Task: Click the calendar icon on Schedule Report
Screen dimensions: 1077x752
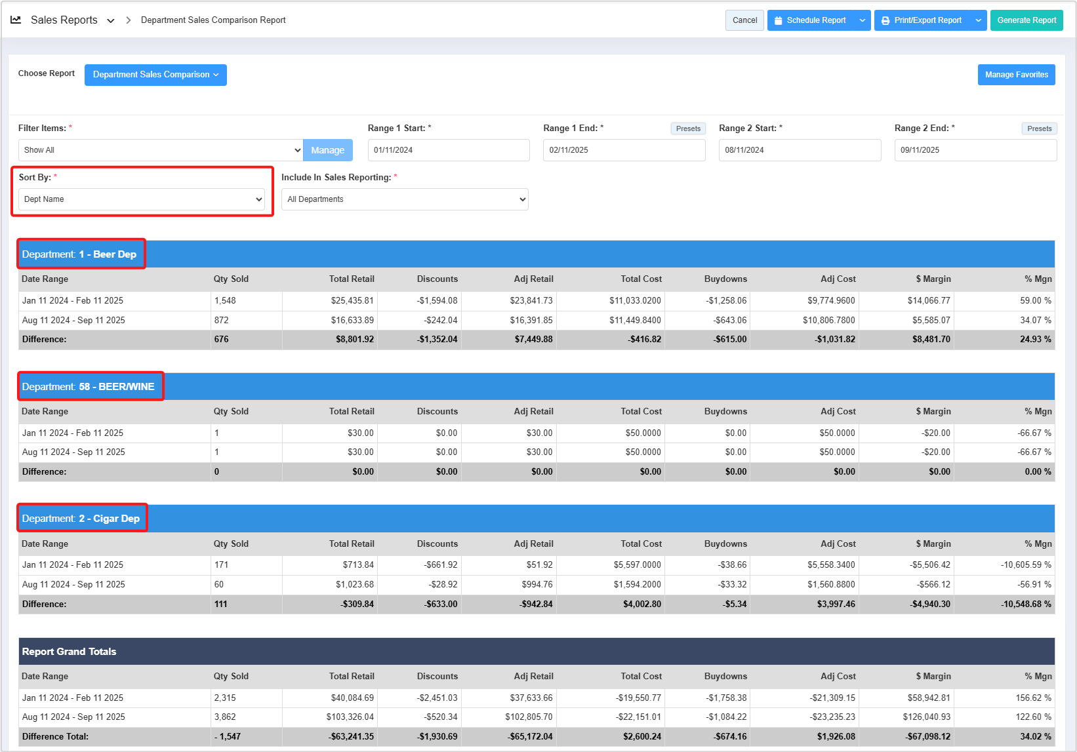Action: (779, 20)
